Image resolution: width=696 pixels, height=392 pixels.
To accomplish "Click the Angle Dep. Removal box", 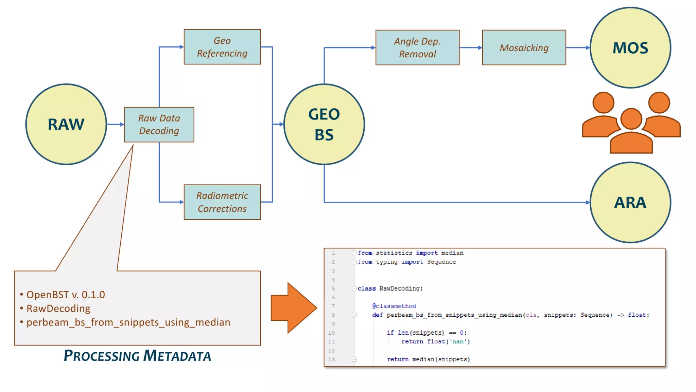I will [x=417, y=48].
